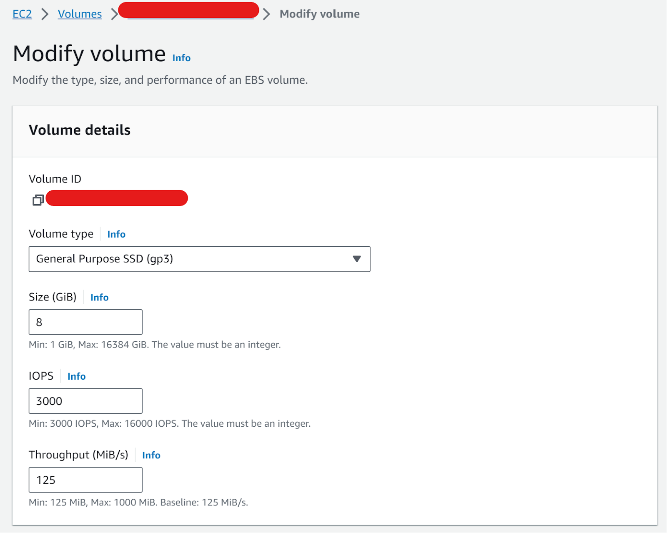Go to Volumes breadcrumb link

point(80,14)
